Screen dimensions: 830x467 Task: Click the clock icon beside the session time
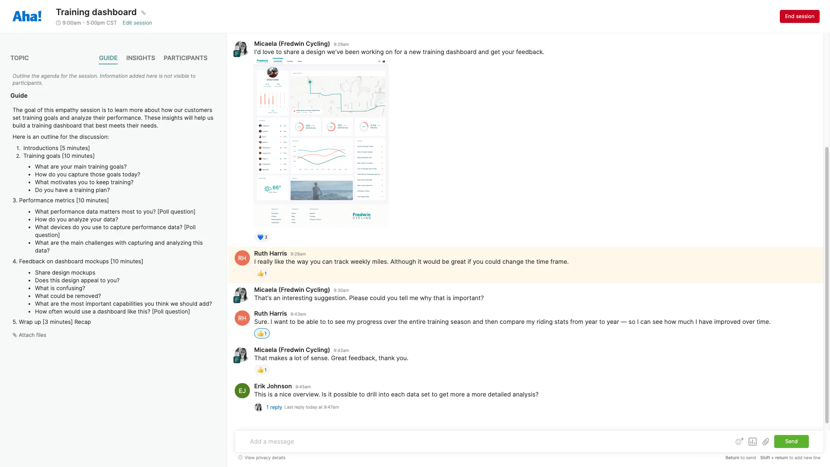[x=57, y=22]
